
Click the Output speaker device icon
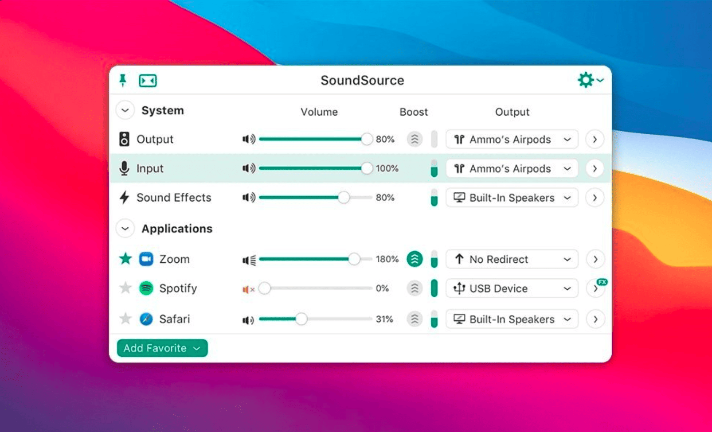[124, 139]
